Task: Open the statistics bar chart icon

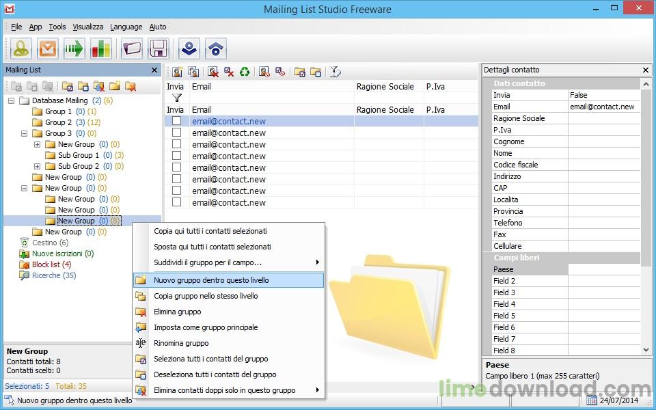Action: 101,49
